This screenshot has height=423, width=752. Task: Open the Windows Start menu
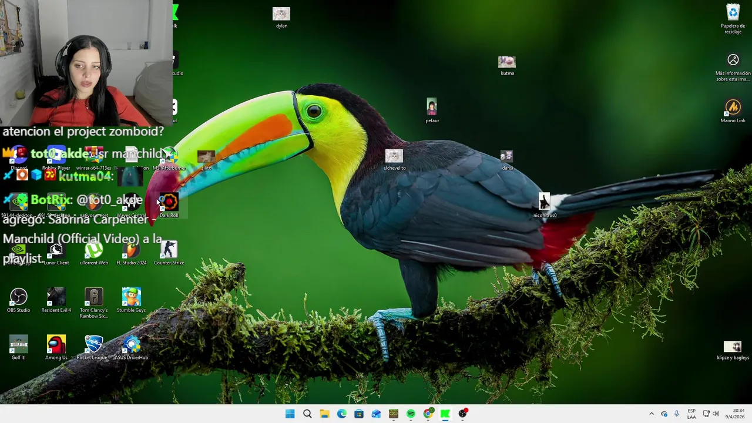pos(290,414)
